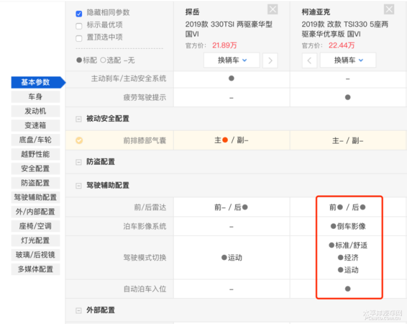Viewport: 407px width, 324px height.
Task: Go to 灯光配置 in the sidebar
Action: [x=36, y=240]
